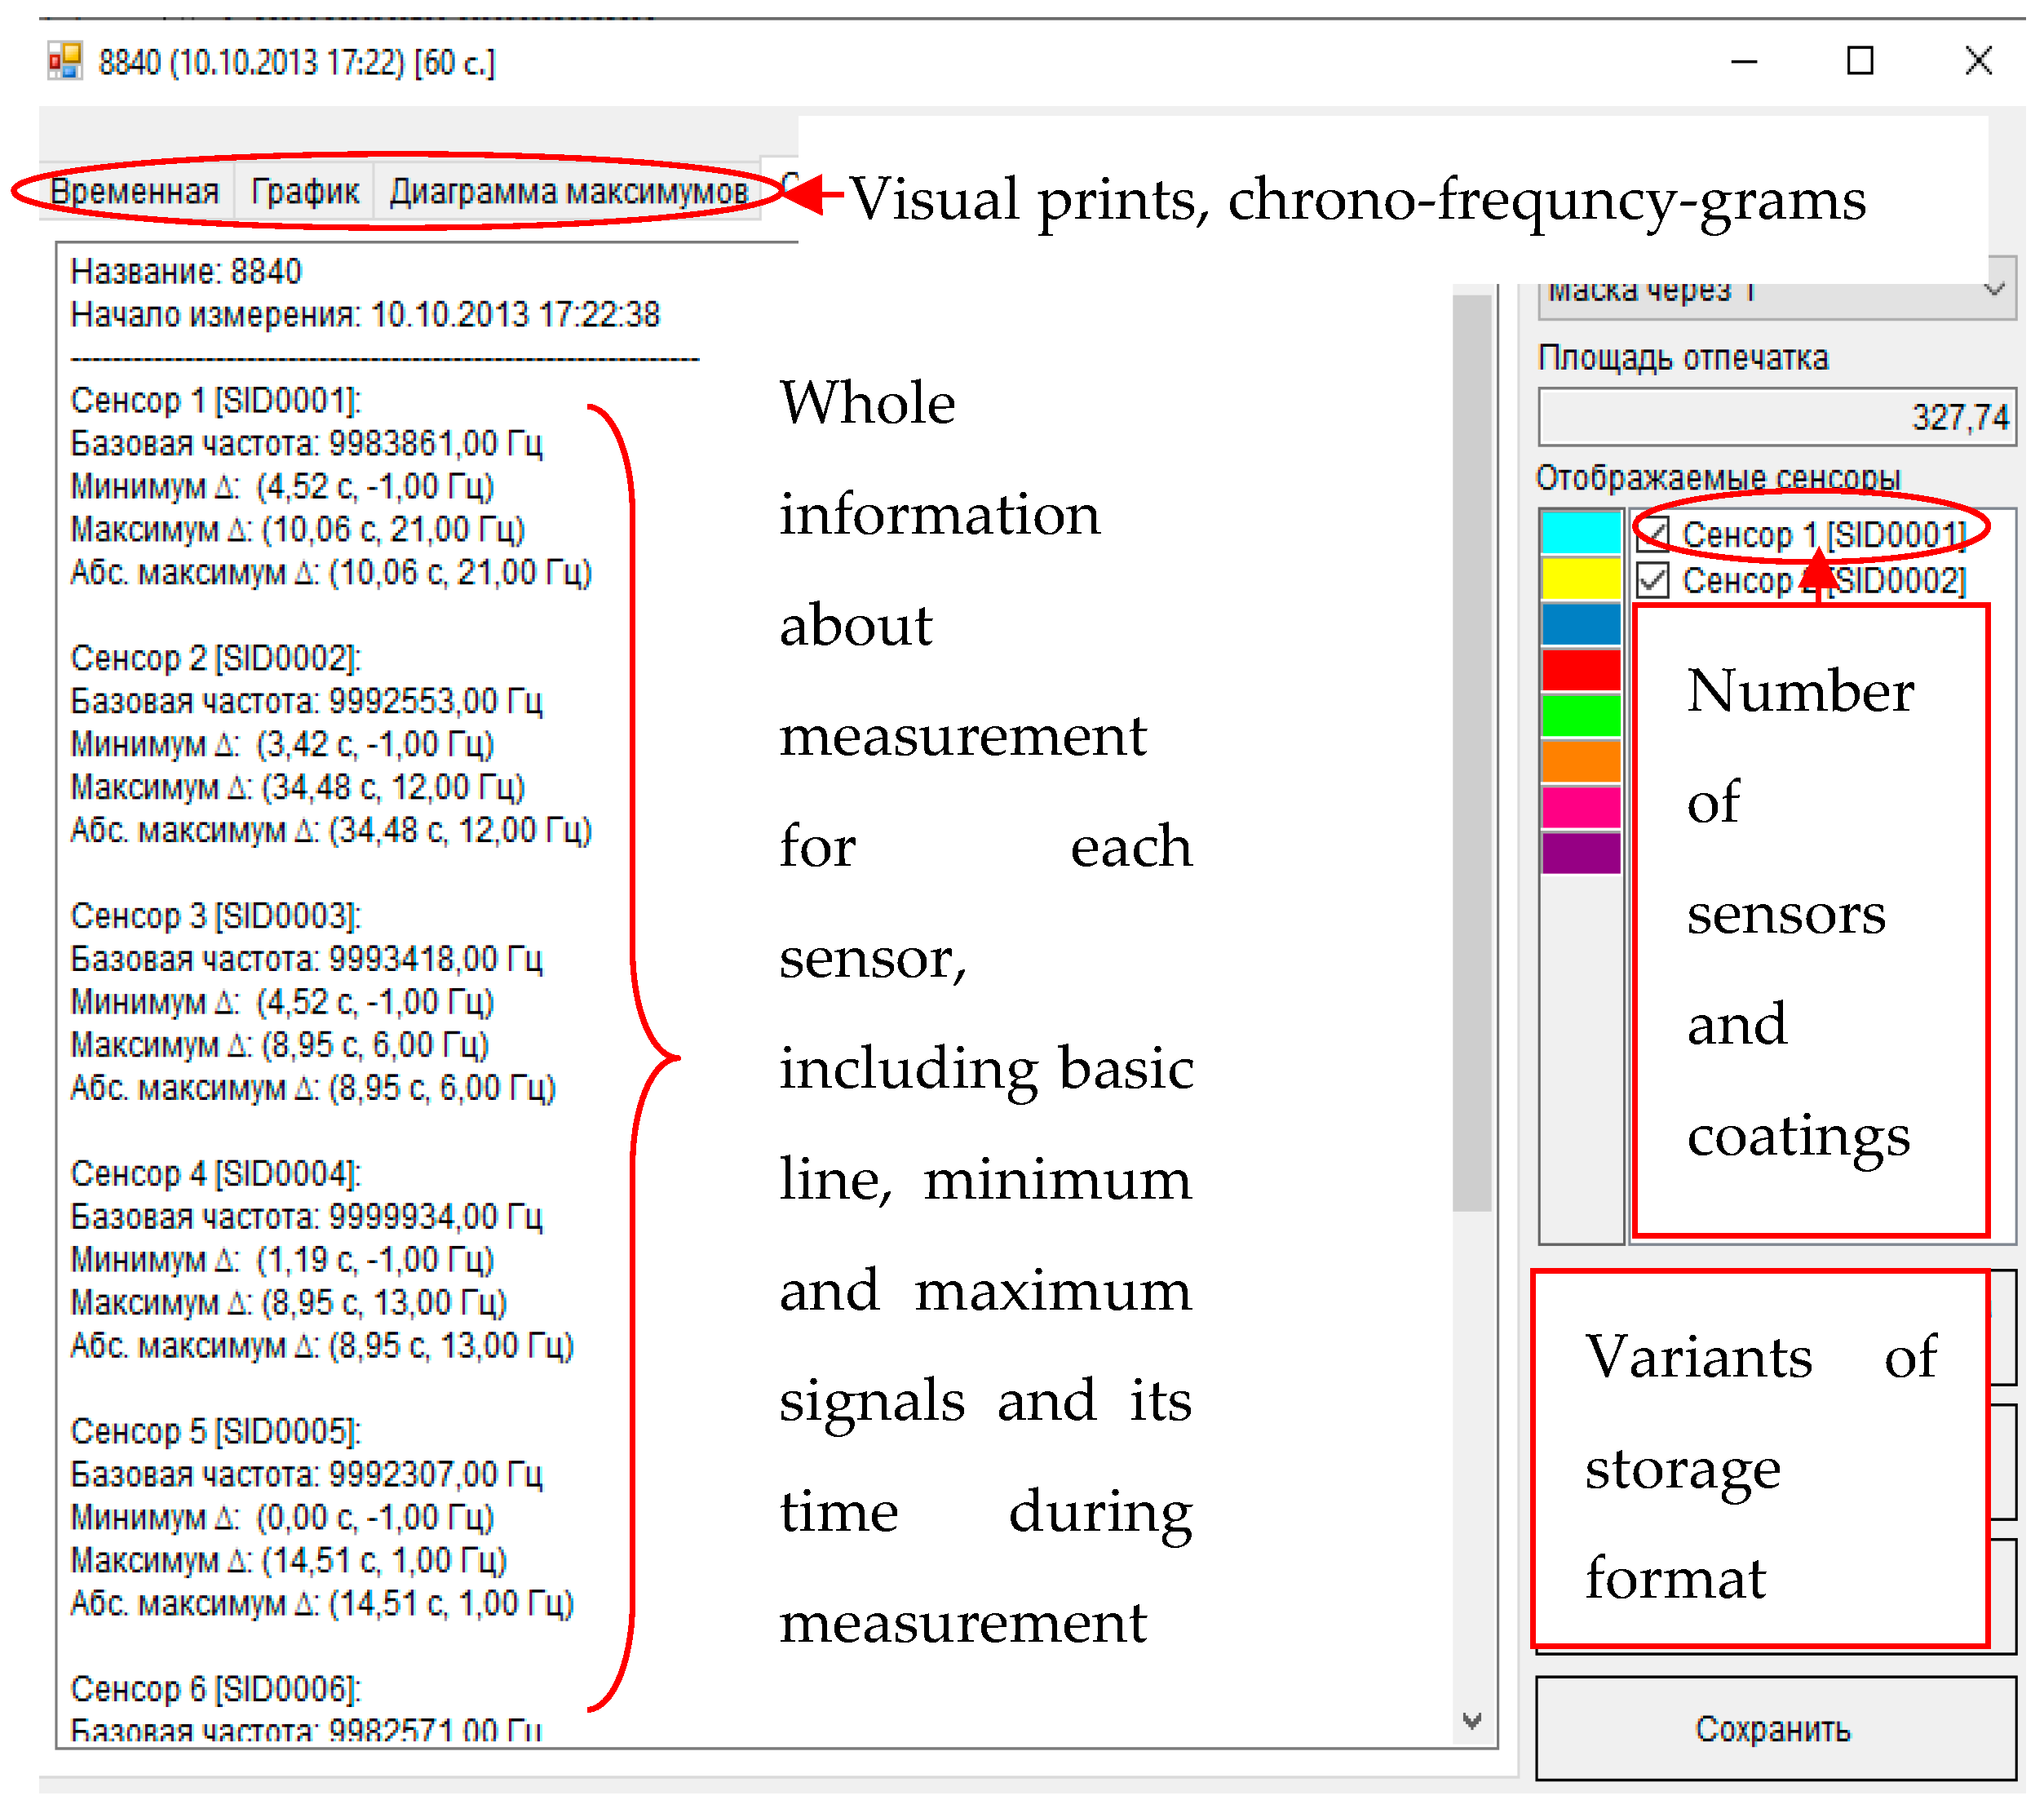The width and height of the screenshot is (2044, 1809).
Task: Toggle the Сенсор 1 [SID0001] checkbox
Action: (x=1655, y=534)
